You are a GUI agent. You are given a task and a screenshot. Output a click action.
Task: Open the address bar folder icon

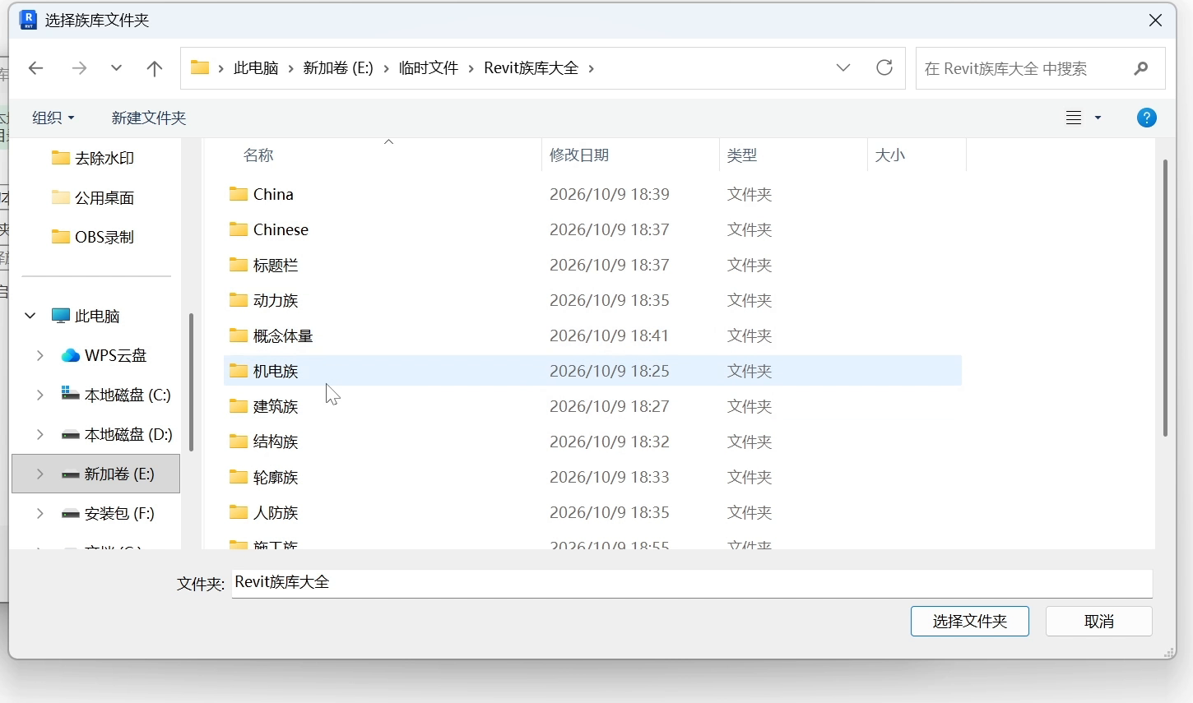coord(200,67)
